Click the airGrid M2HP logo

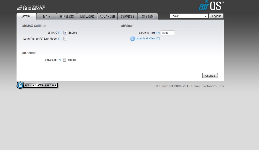point(31,8)
